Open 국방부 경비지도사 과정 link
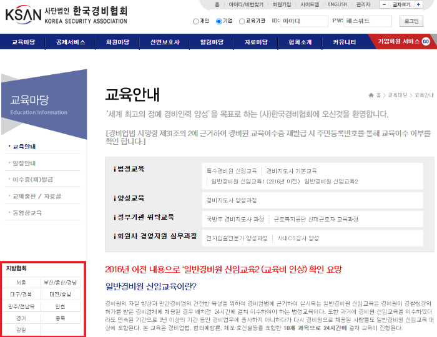The image size is (437, 337). tap(235, 219)
